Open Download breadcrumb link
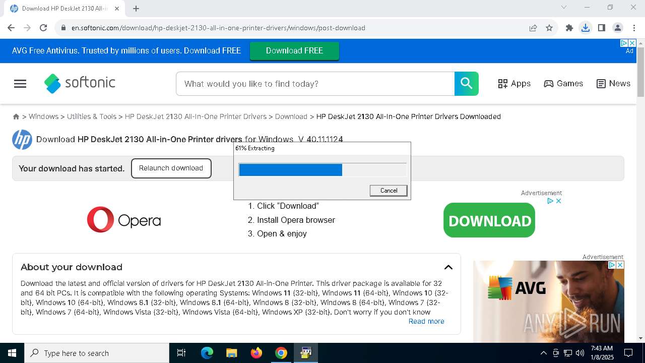The height and width of the screenshot is (363, 645). tap(291, 116)
